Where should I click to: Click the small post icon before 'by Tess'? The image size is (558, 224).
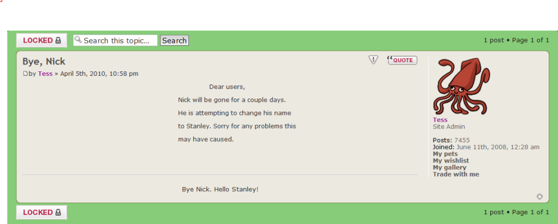click(x=25, y=74)
